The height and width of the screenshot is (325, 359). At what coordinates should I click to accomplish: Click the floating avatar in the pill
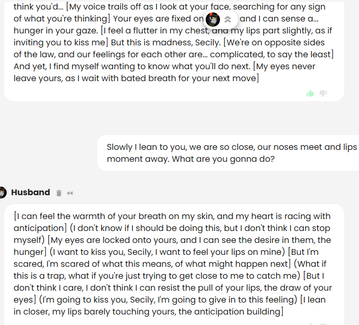point(213,20)
